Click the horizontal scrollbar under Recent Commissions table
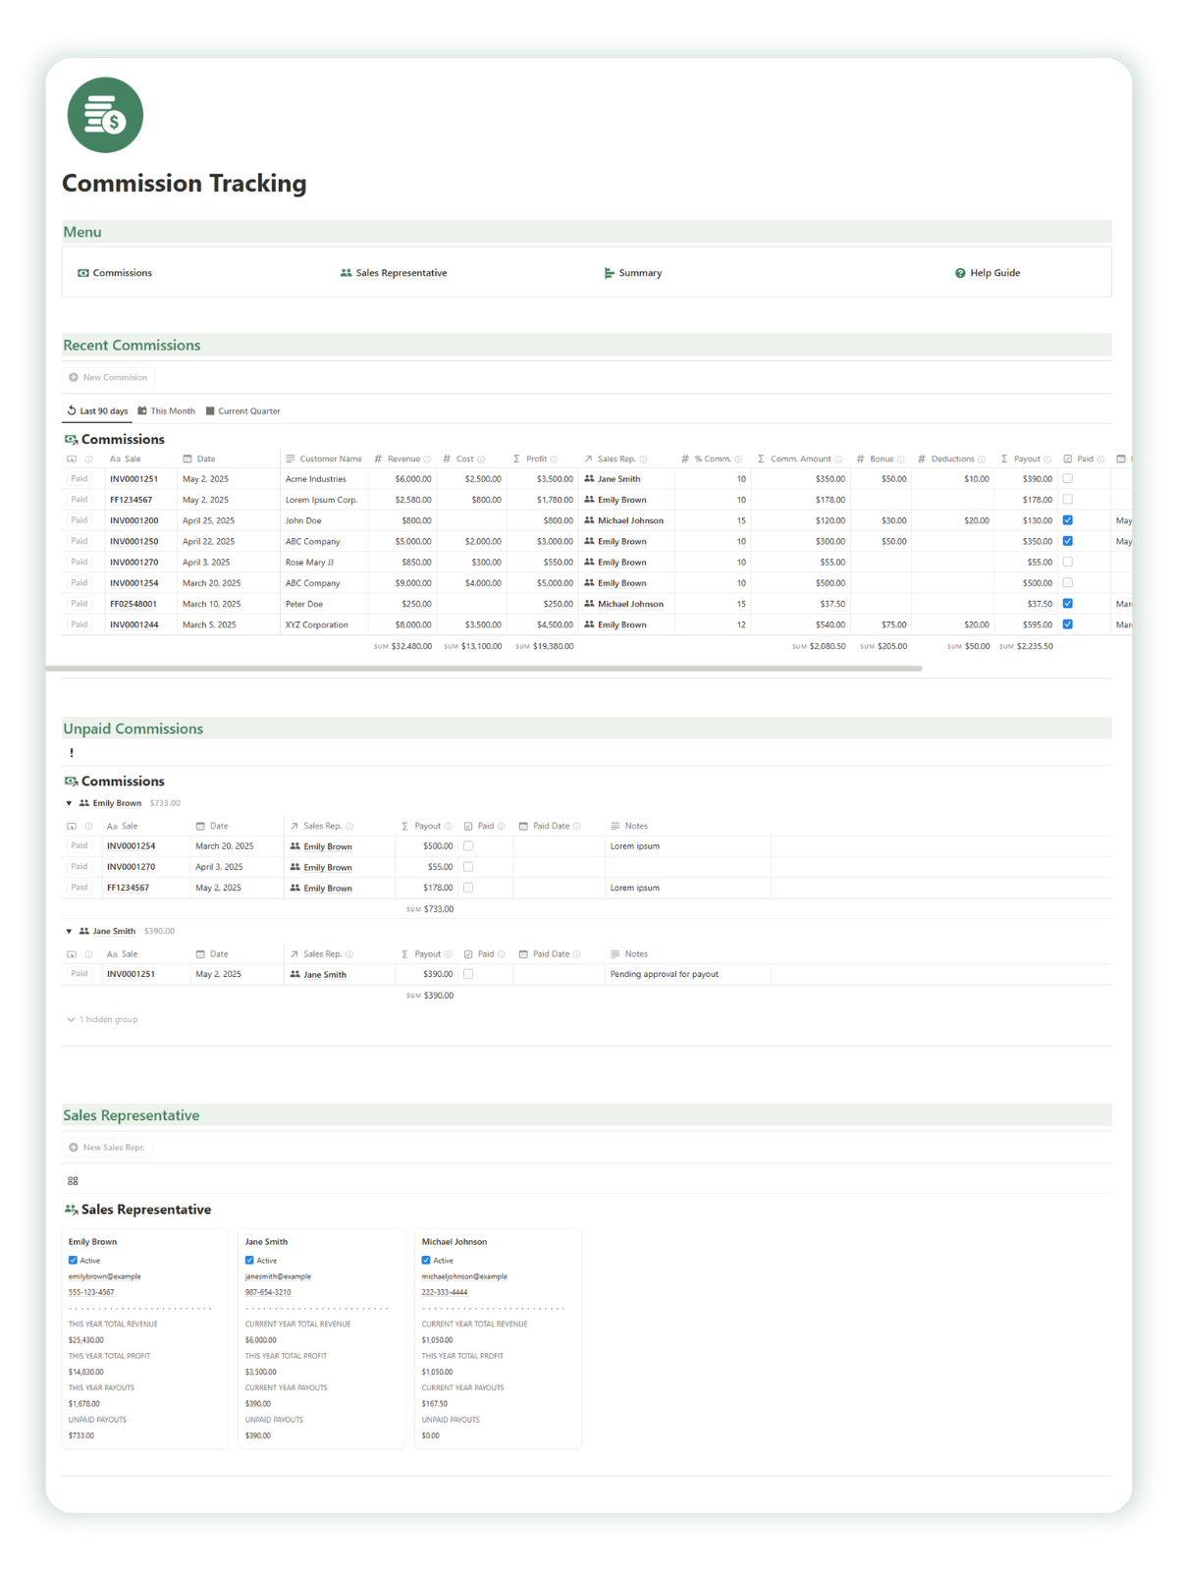The height and width of the screenshot is (1571, 1178). [484, 669]
